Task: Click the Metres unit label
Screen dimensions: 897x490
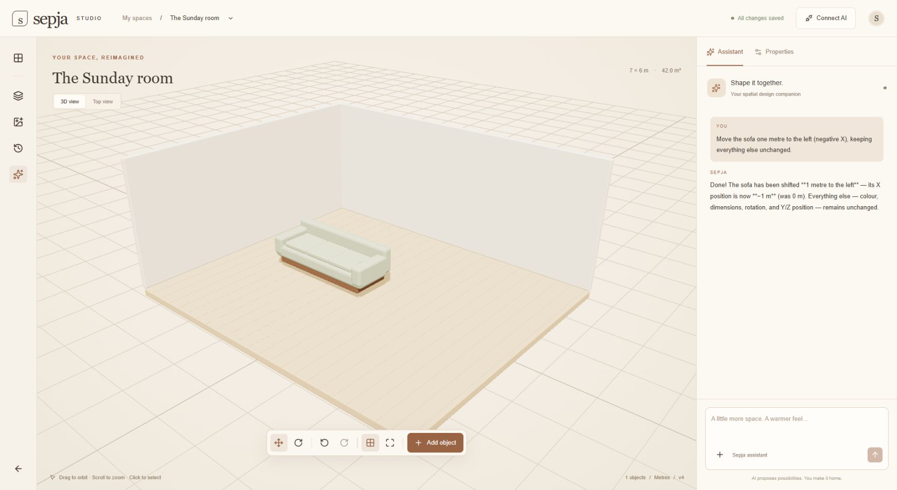Action: (x=662, y=478)
